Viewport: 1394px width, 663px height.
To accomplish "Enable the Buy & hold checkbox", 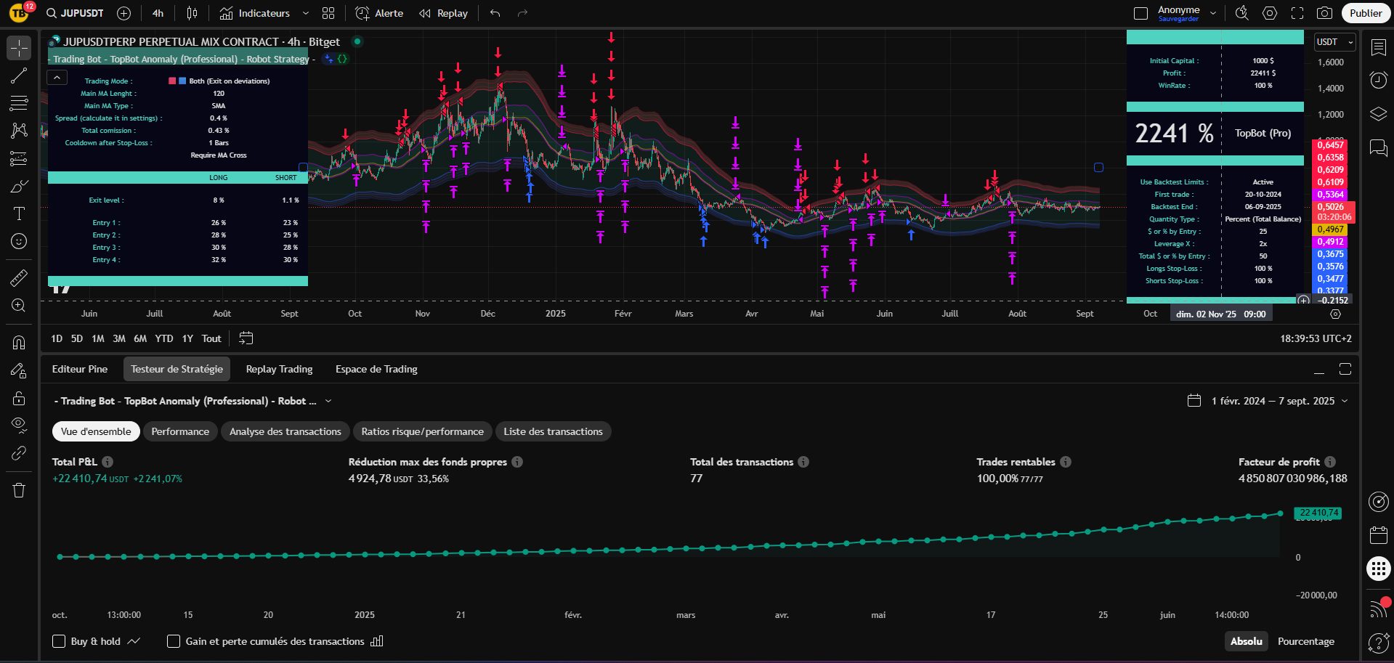I will click(60, 641).
